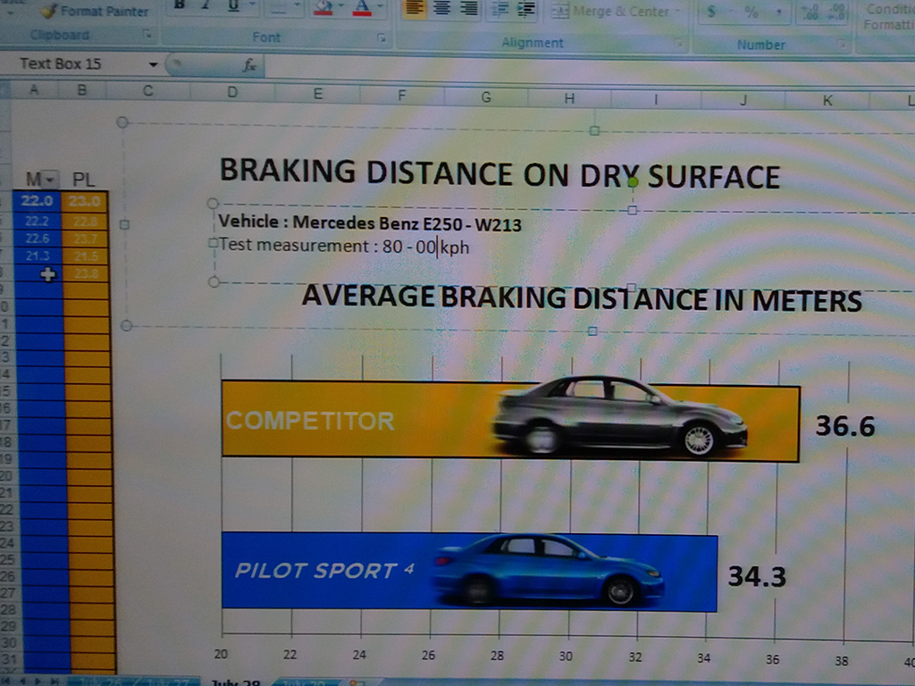Open the underline style dropdown arrow
Viewport: 915px width, 686px height.
click(253, 5)
